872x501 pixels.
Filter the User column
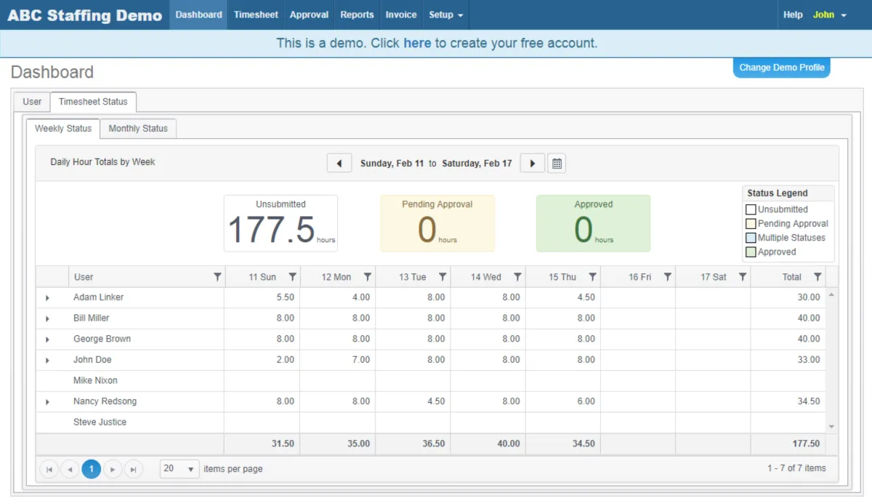click(217, 277)
